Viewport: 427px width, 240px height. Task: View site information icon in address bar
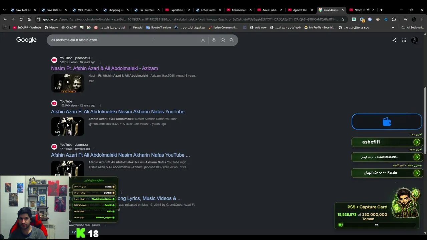pos(39,19)
